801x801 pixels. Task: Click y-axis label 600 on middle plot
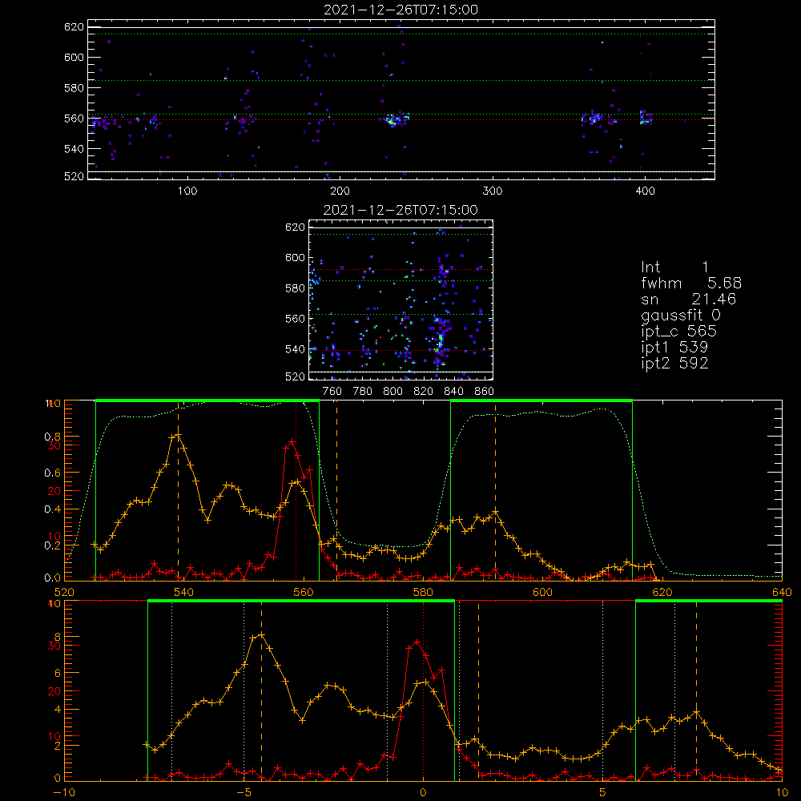click(x=296, y=257)
